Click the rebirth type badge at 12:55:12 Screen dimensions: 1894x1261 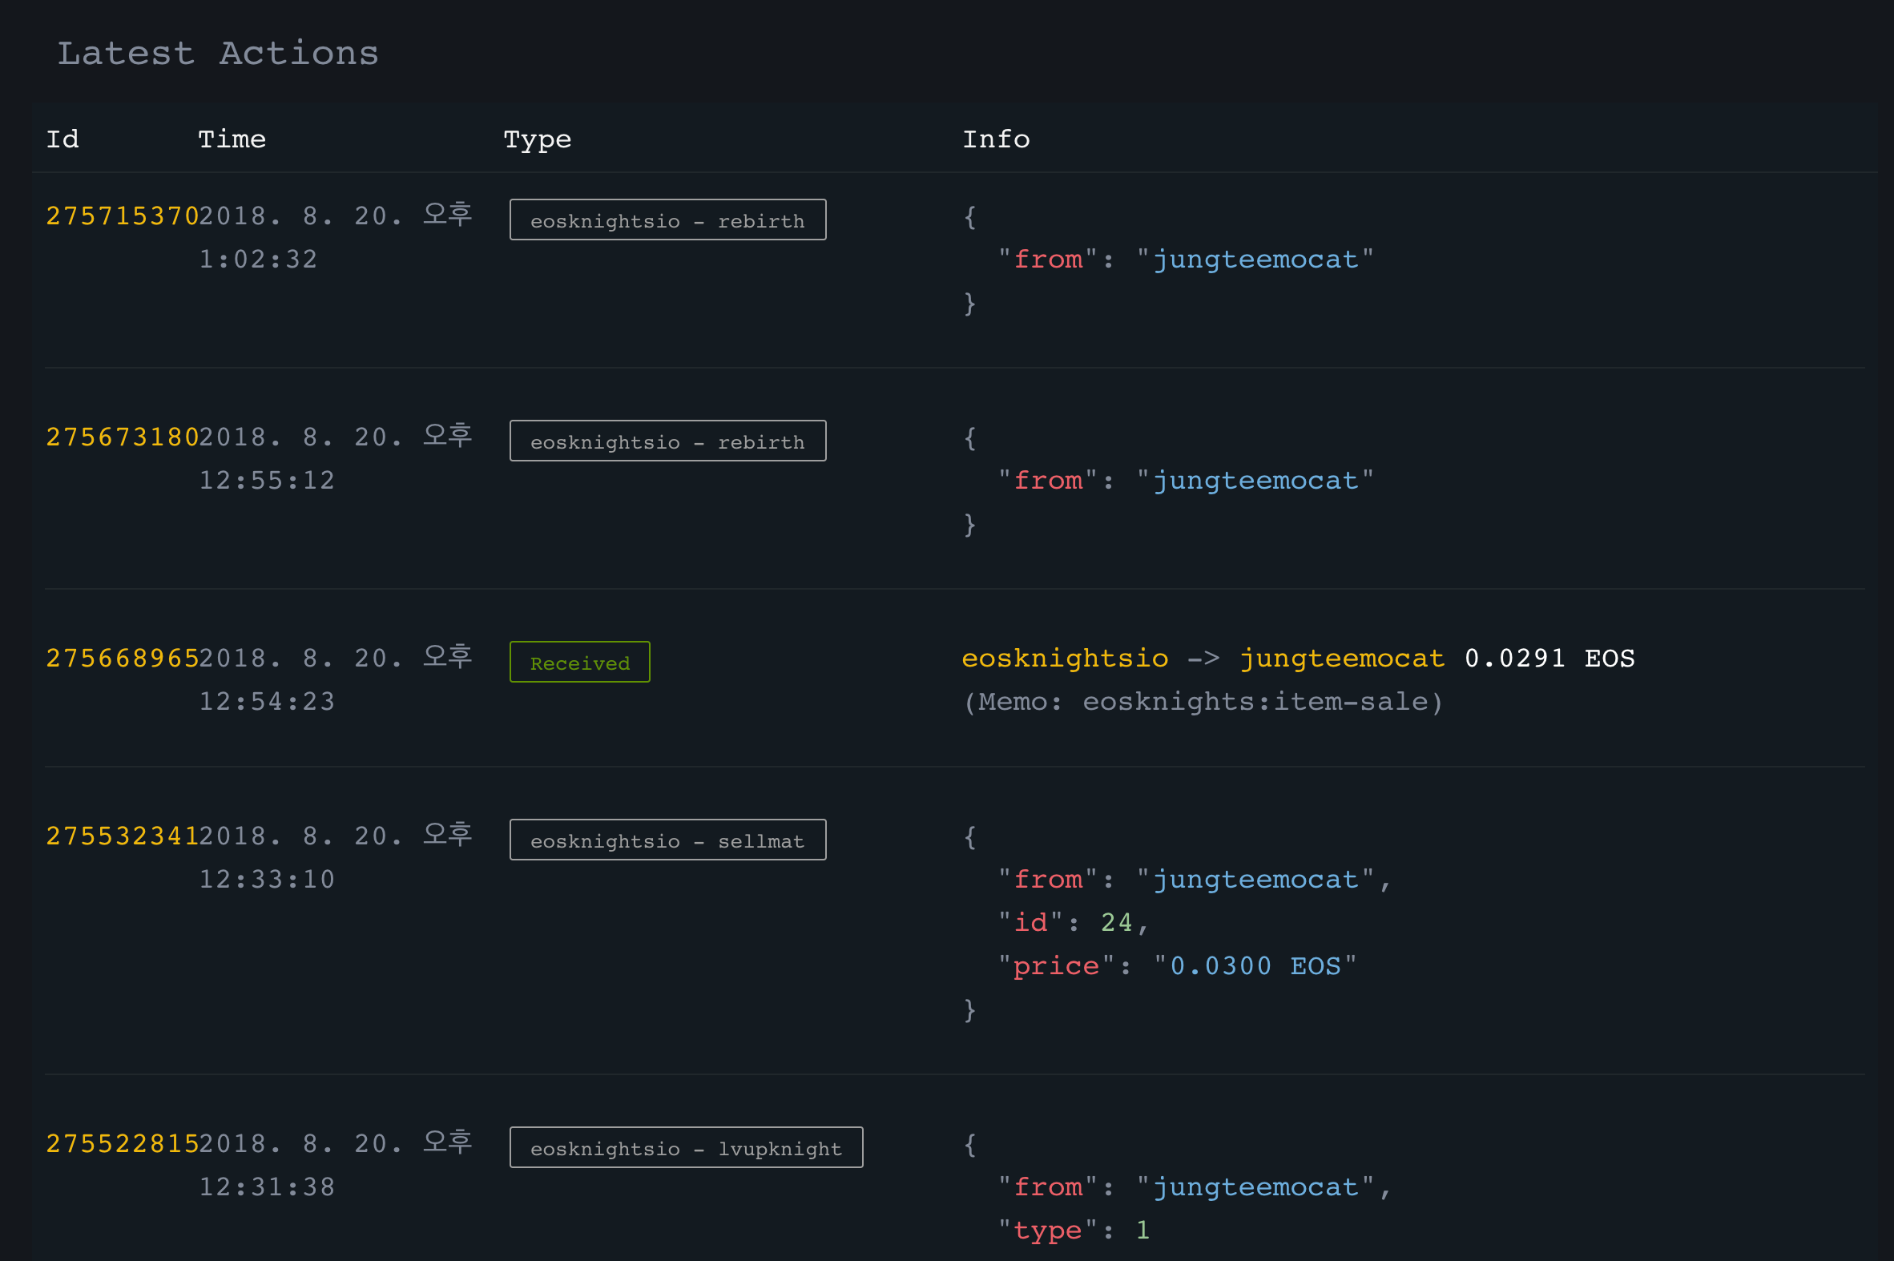pyautogui.click(x=667, y=441)
